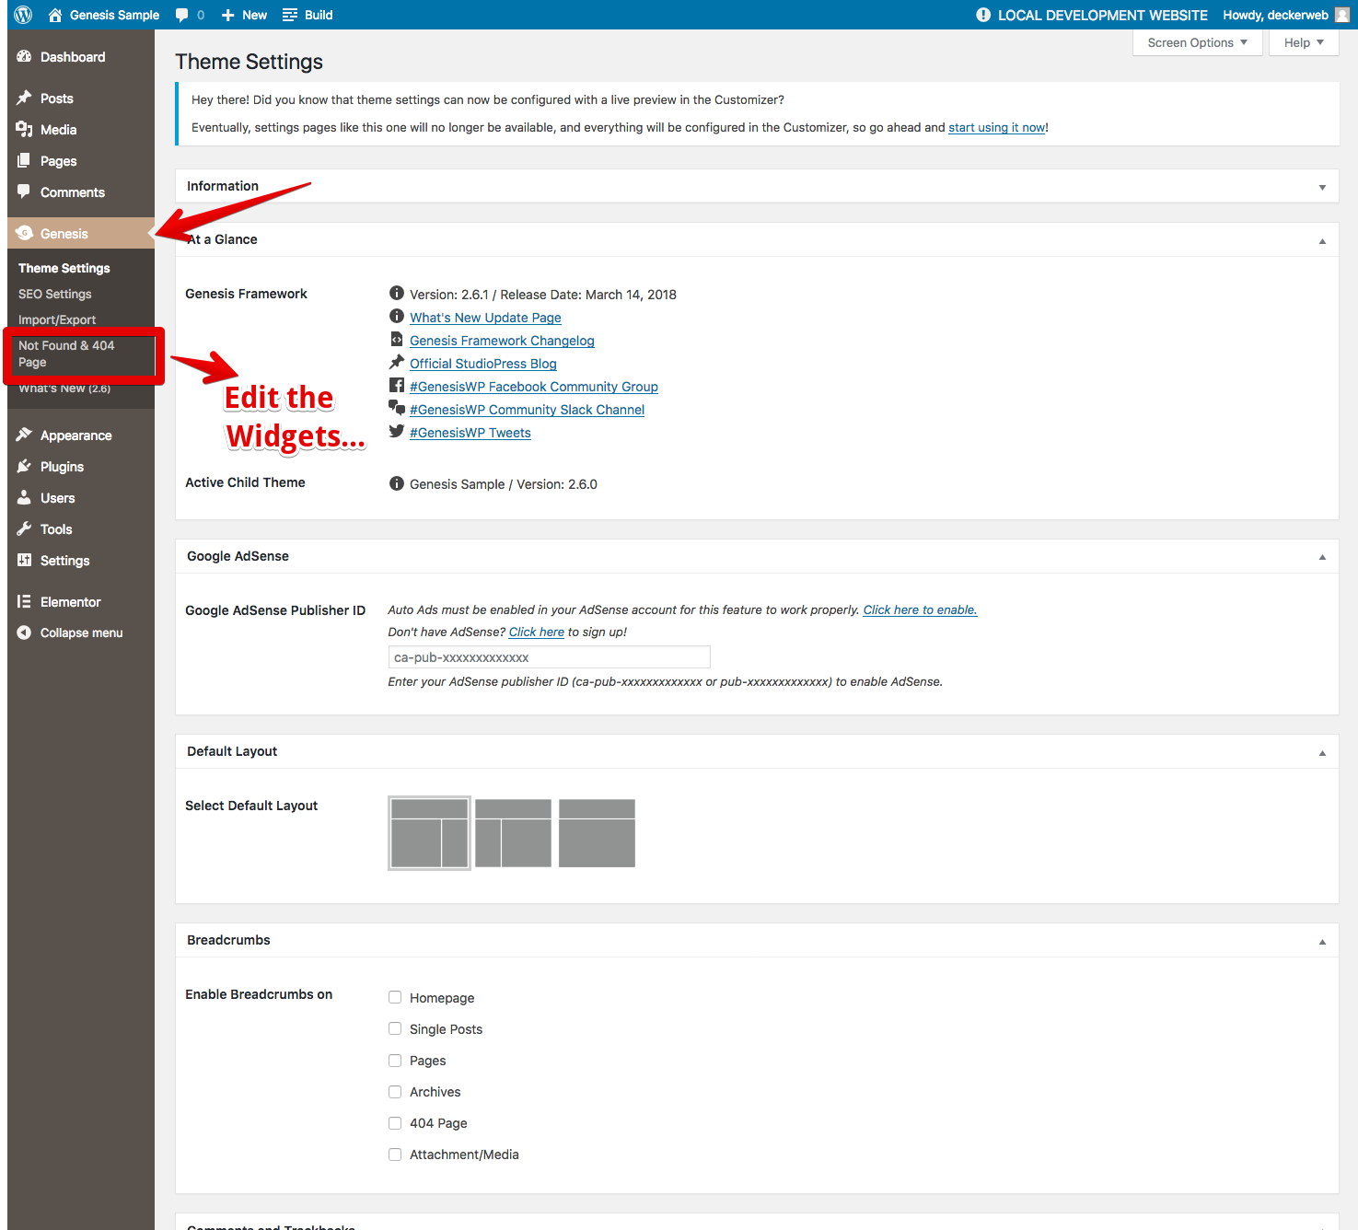Select sidebar-content default layout thumbnail
Image resolution: width=1358 pixels, height=1230 pixels.
[x=513, y=833]
